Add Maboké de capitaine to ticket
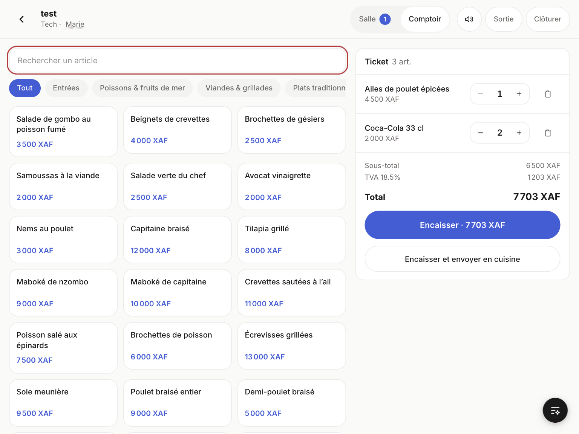 click(178, 293)
